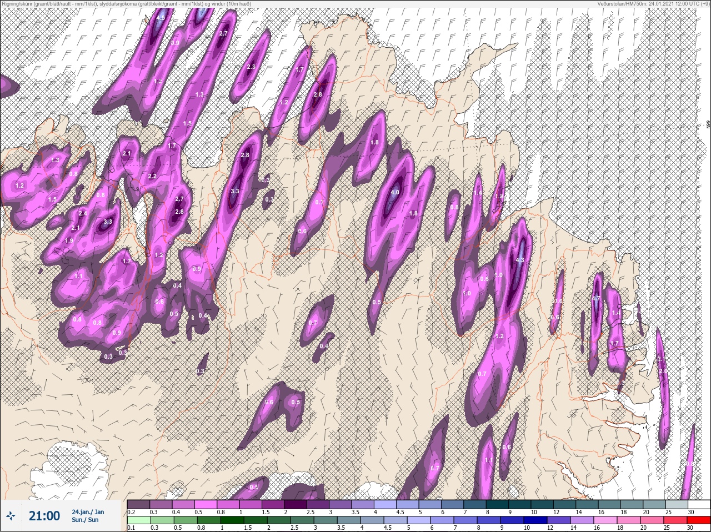The image size is (711, 532).
Task: Click the 4.0 precipitation value on the map
Action: (x=395, y=192)
